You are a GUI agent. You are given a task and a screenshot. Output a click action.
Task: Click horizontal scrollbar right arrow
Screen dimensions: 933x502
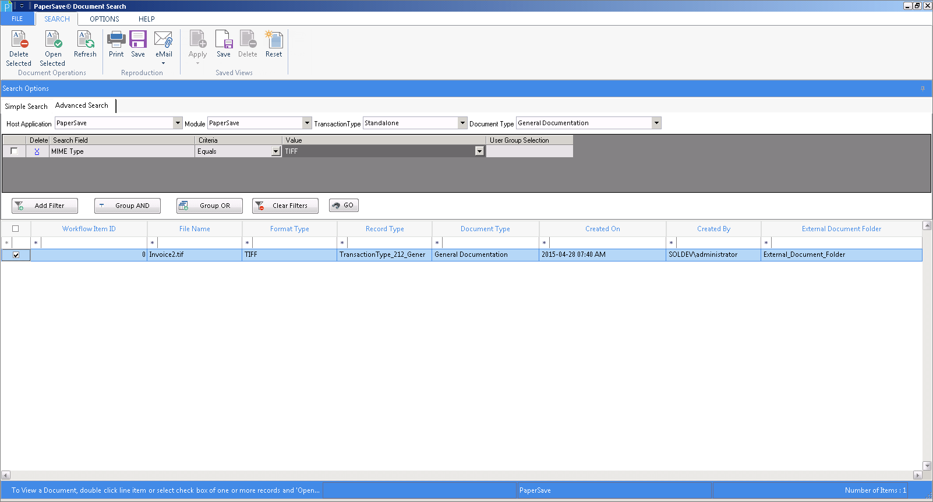[918, 475]
